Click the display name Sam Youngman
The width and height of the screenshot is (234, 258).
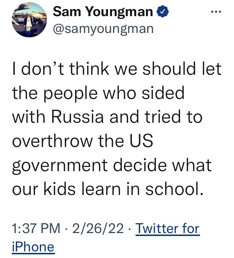(103, 12)
